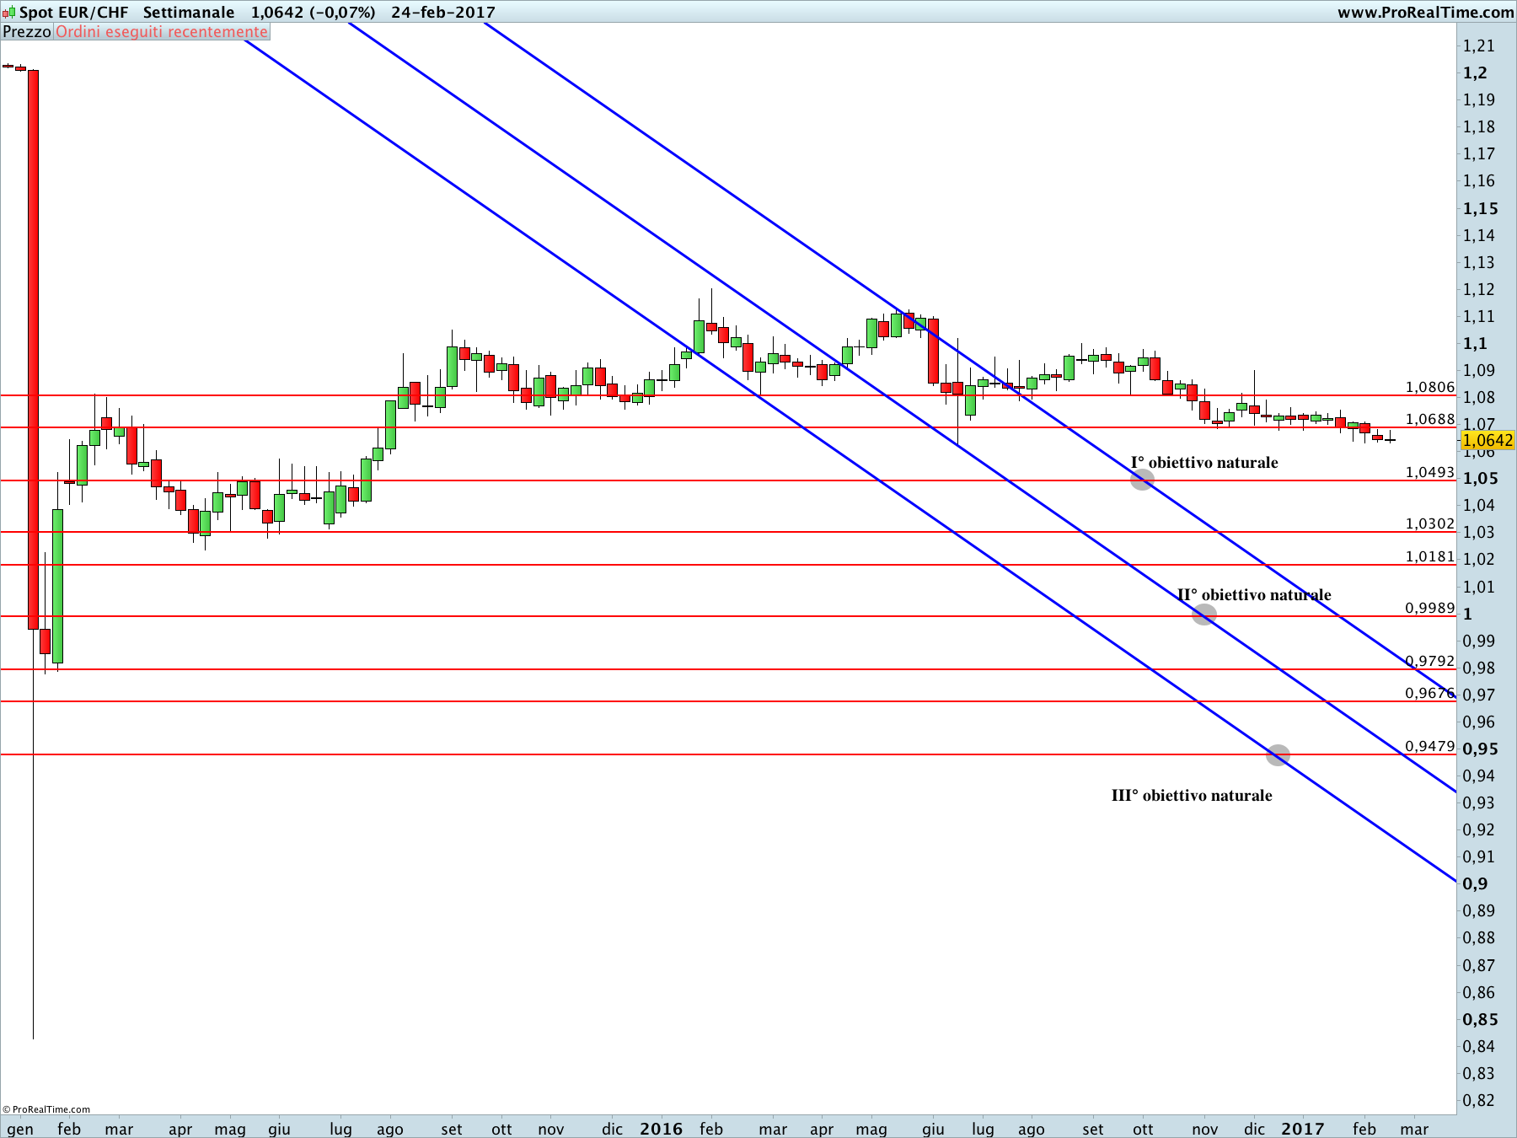The image size is (1517, 1138).
Task: Select the 0,9989 price level label
Action: click(x=1430, y=608)
